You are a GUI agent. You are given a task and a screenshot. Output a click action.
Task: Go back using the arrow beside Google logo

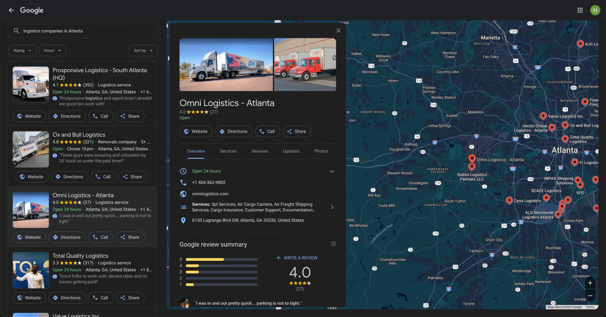(11, 10)
